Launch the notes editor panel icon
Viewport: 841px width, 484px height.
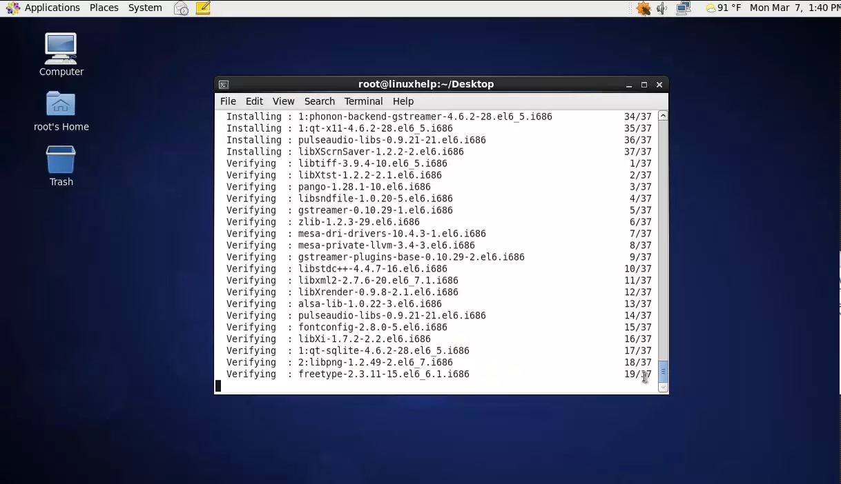pyautogui.click(x=203, y=8)
